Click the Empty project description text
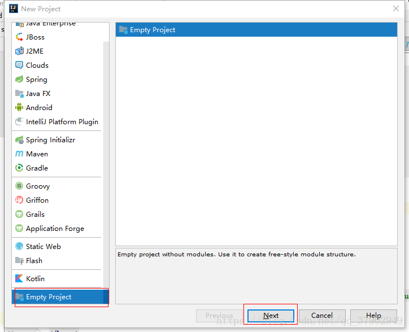 237,254
